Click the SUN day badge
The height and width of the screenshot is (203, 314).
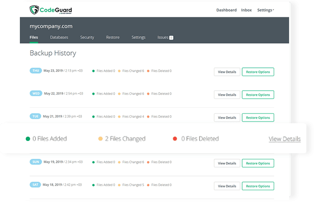point(35,162)
